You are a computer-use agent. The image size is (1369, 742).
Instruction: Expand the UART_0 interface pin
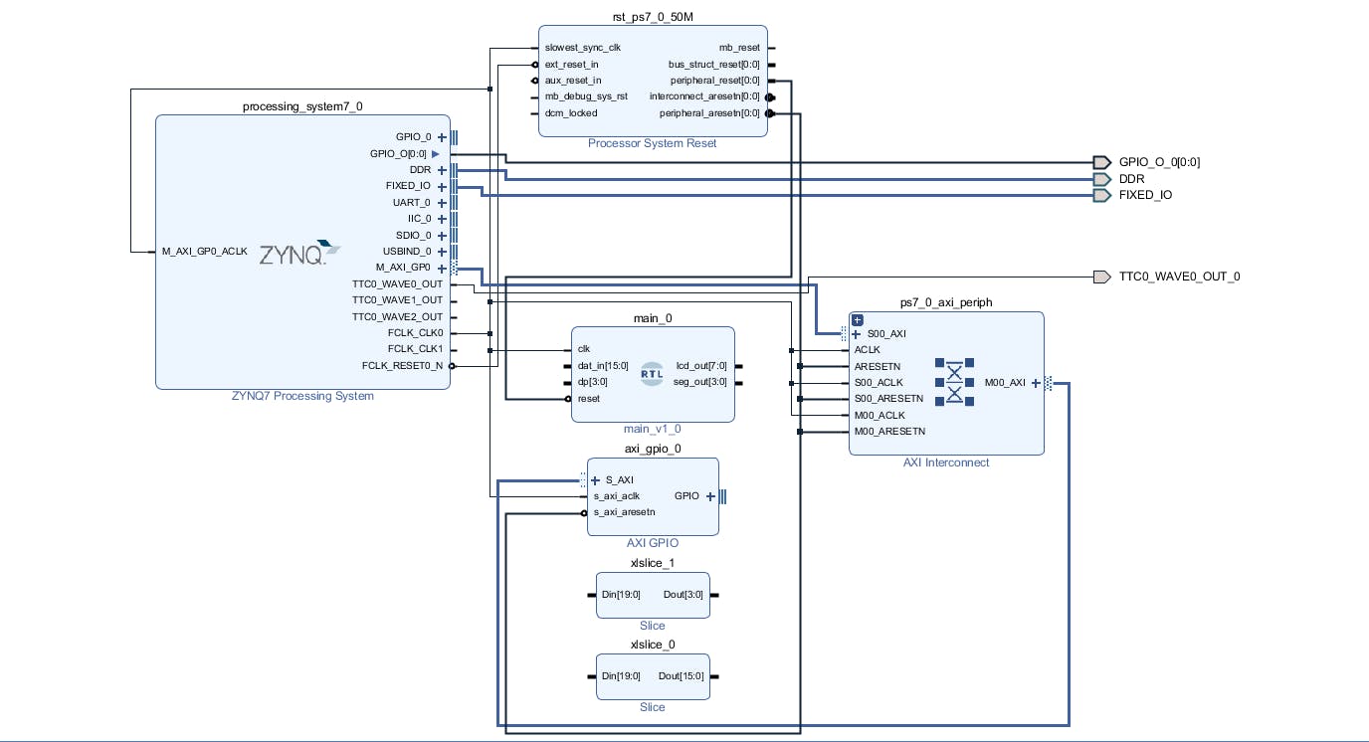click(442, 203)
